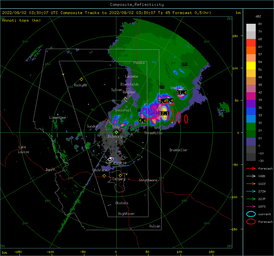
Task: Click the Limestone label
Action: (x=58, y=117)
